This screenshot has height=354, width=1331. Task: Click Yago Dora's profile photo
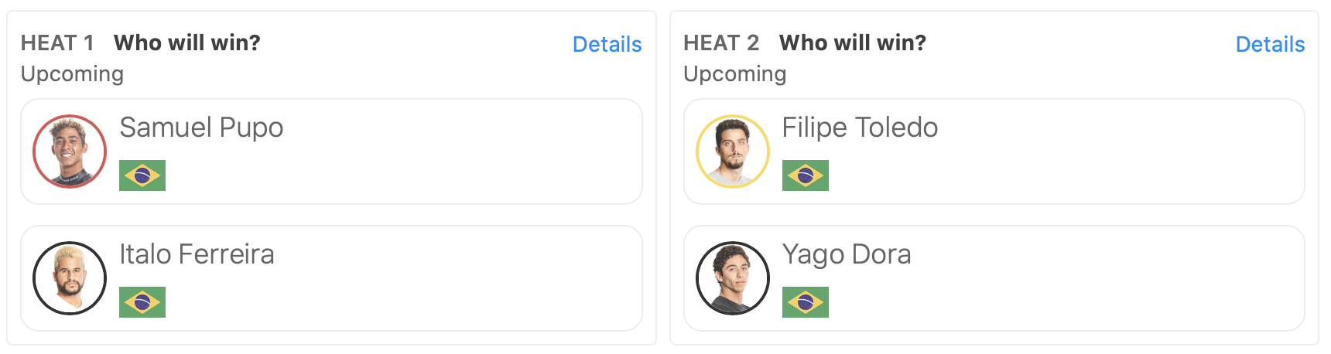(x=733, y=278)
